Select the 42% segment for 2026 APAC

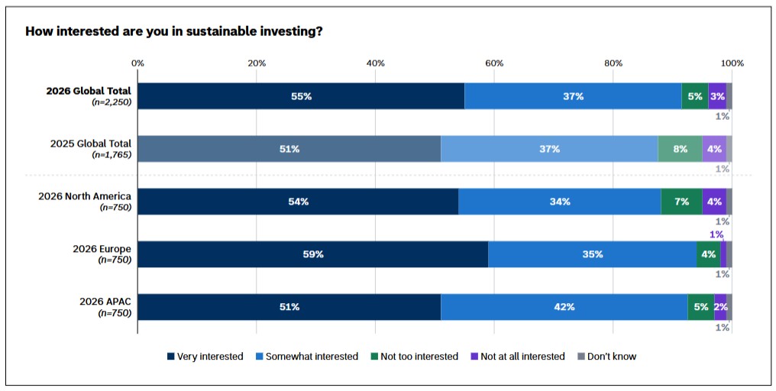click(x=564, y=307)
